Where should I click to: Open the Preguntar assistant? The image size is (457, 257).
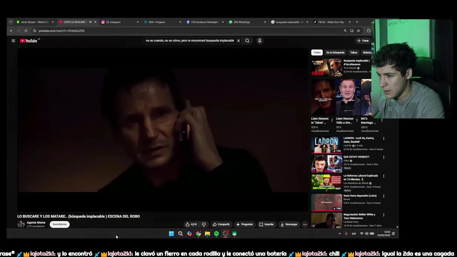(x=245, y=225)
